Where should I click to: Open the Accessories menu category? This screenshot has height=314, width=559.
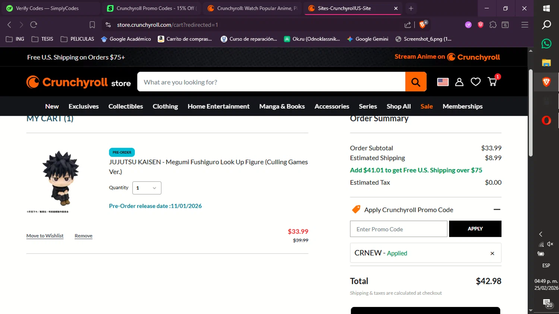[x=332, y=107]
